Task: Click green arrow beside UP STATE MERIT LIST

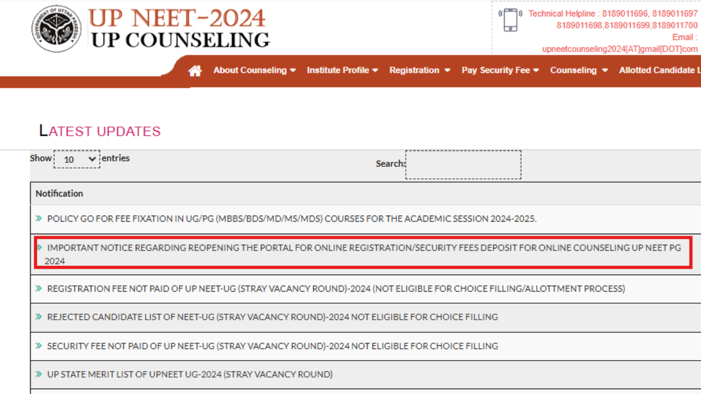Action: click(38, 374)
